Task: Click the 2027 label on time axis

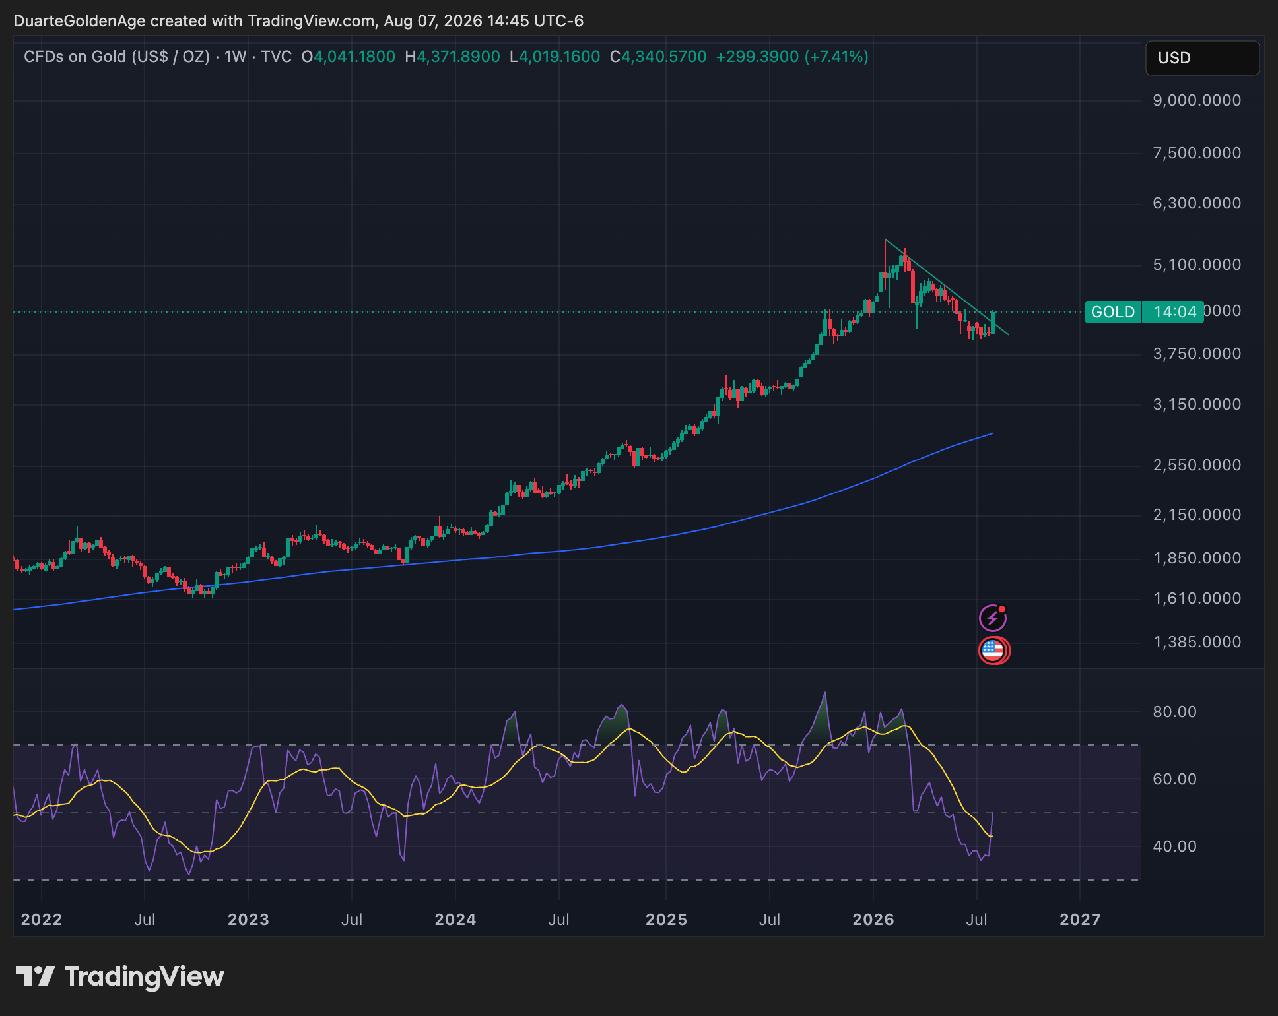Action: [1080, 920]
